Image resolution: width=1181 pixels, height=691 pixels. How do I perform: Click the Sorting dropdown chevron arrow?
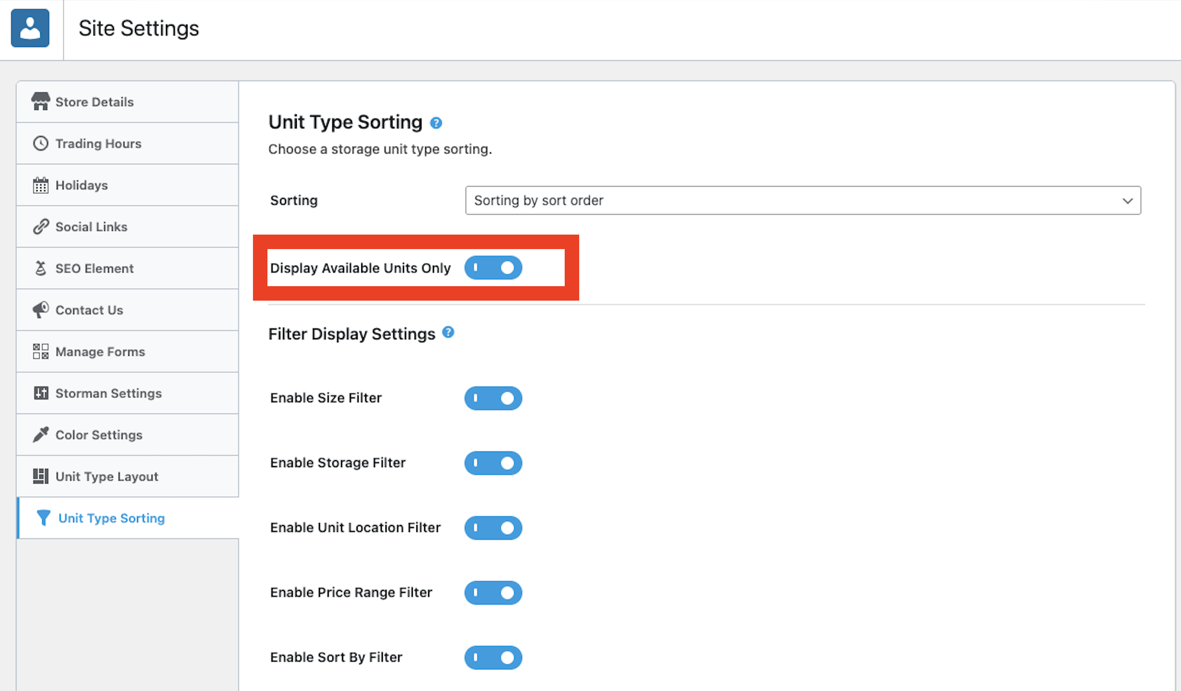1127,201
